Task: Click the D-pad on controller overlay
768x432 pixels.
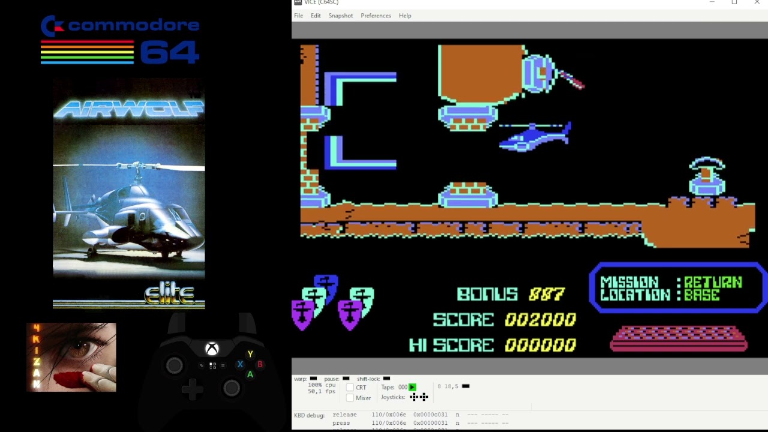Action: pyautogui.click(x=192, y=389)
